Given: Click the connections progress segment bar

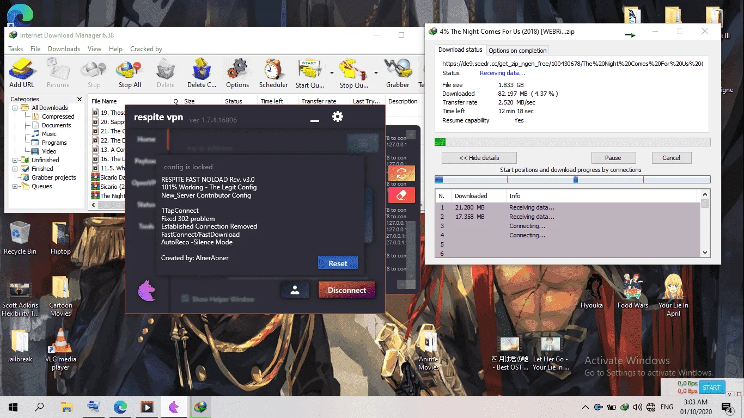Looking at the screenshot, I should tap(572, 179).
